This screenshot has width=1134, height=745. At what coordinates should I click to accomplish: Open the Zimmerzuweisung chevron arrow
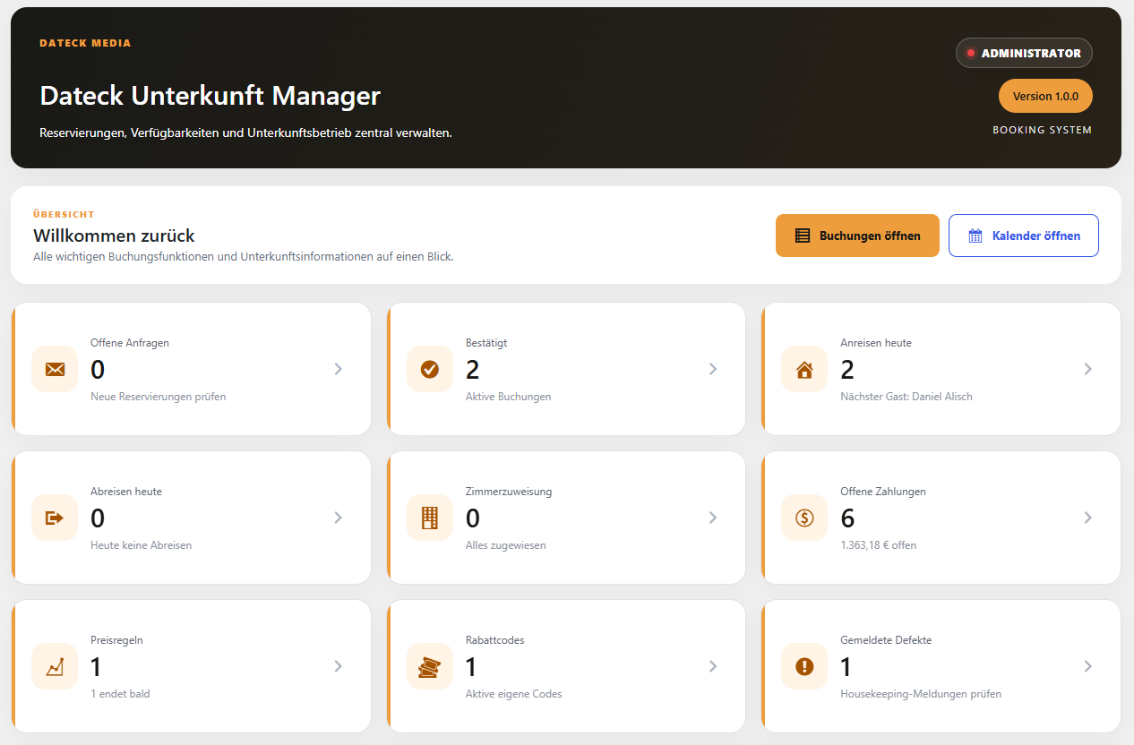point(713,518)
